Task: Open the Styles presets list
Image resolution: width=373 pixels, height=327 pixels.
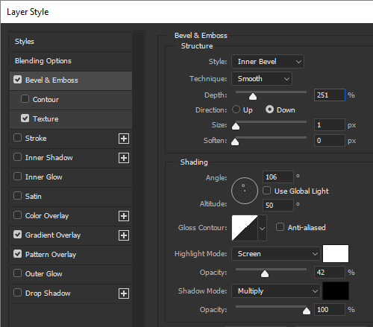Action: pos(71,42)
